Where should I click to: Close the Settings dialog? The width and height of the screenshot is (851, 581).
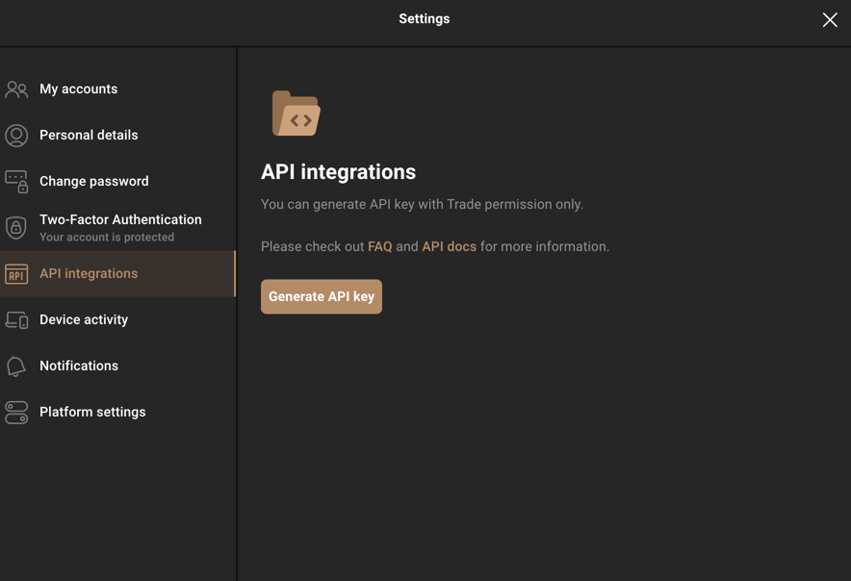(830, 19)
